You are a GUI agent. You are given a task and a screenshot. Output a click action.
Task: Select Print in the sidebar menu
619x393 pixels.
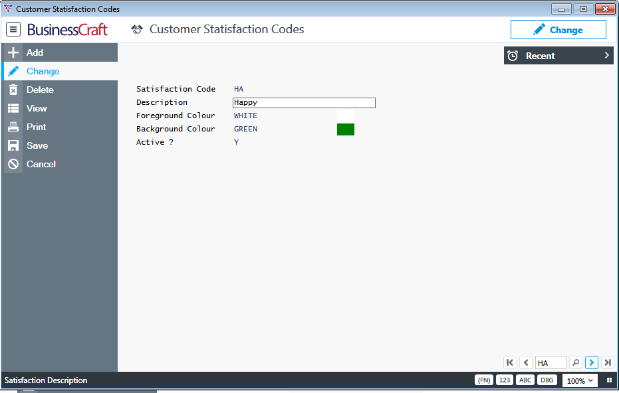tap(60, 127)
